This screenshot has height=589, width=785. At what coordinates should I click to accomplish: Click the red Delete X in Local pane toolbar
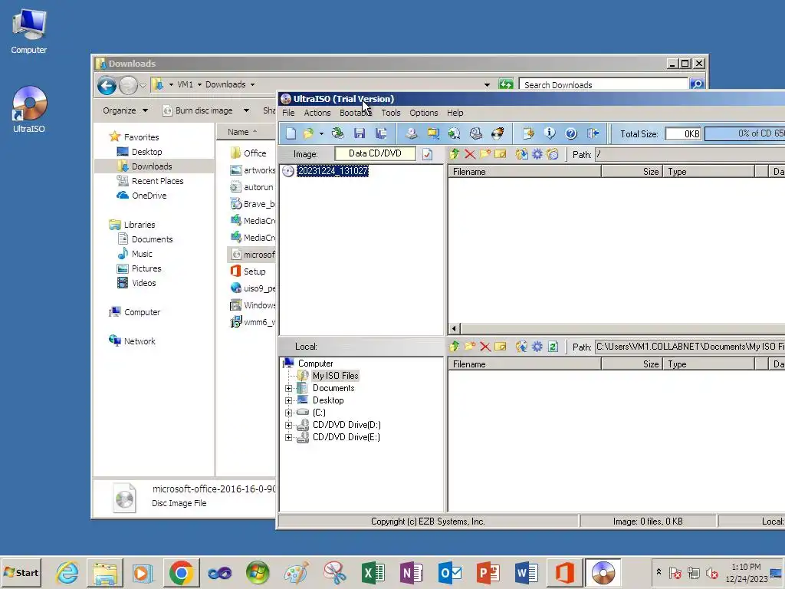tap(484, 346)
